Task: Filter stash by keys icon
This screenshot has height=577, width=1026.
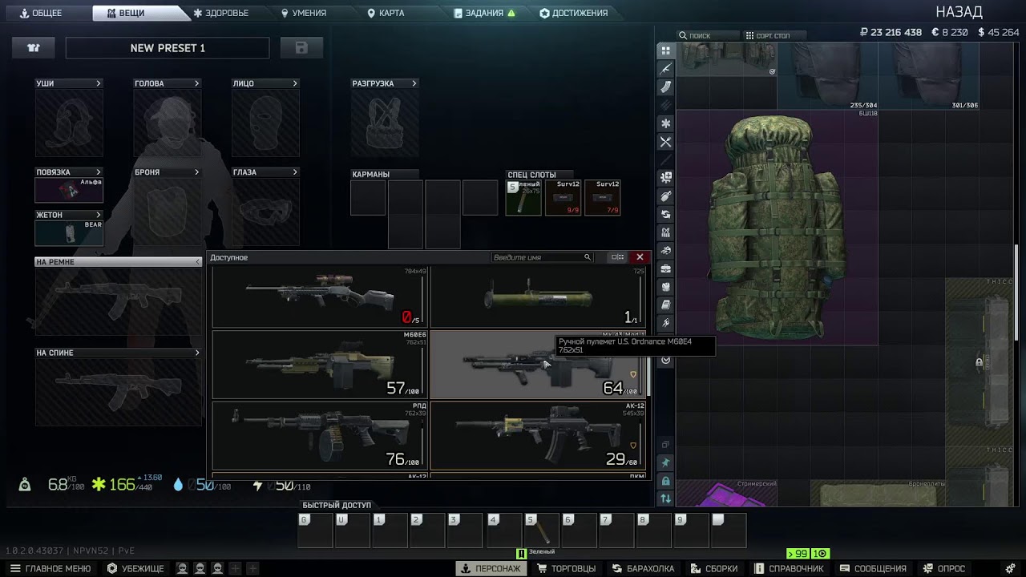Action: coord(665,324)
